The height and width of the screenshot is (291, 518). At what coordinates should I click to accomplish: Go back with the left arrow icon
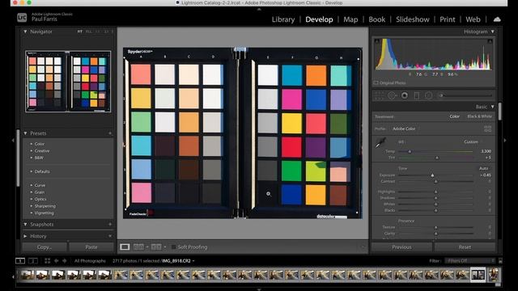(x=56, y=260)
